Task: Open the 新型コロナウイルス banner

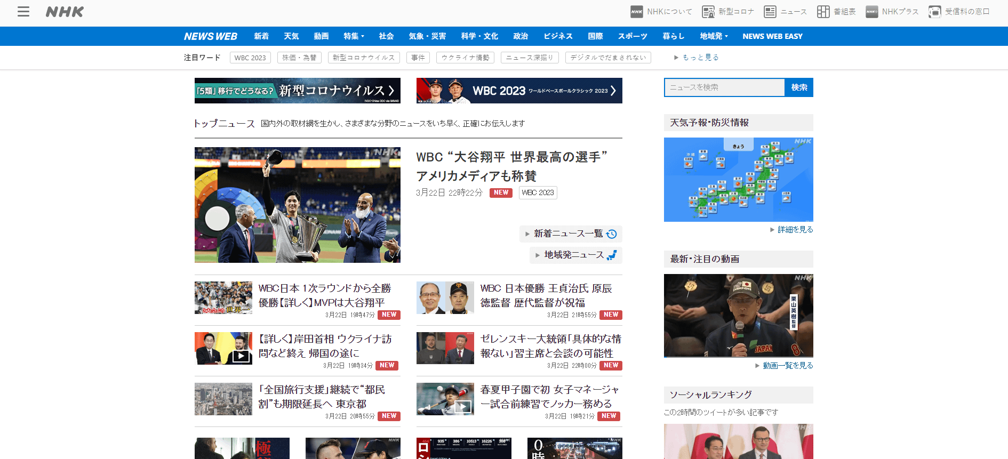Action: pyautogui.click(x=297, y=91)
